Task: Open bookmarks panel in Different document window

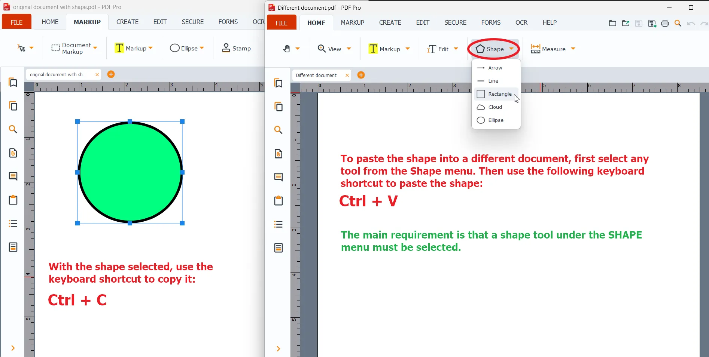Action: tap(279, 83)
